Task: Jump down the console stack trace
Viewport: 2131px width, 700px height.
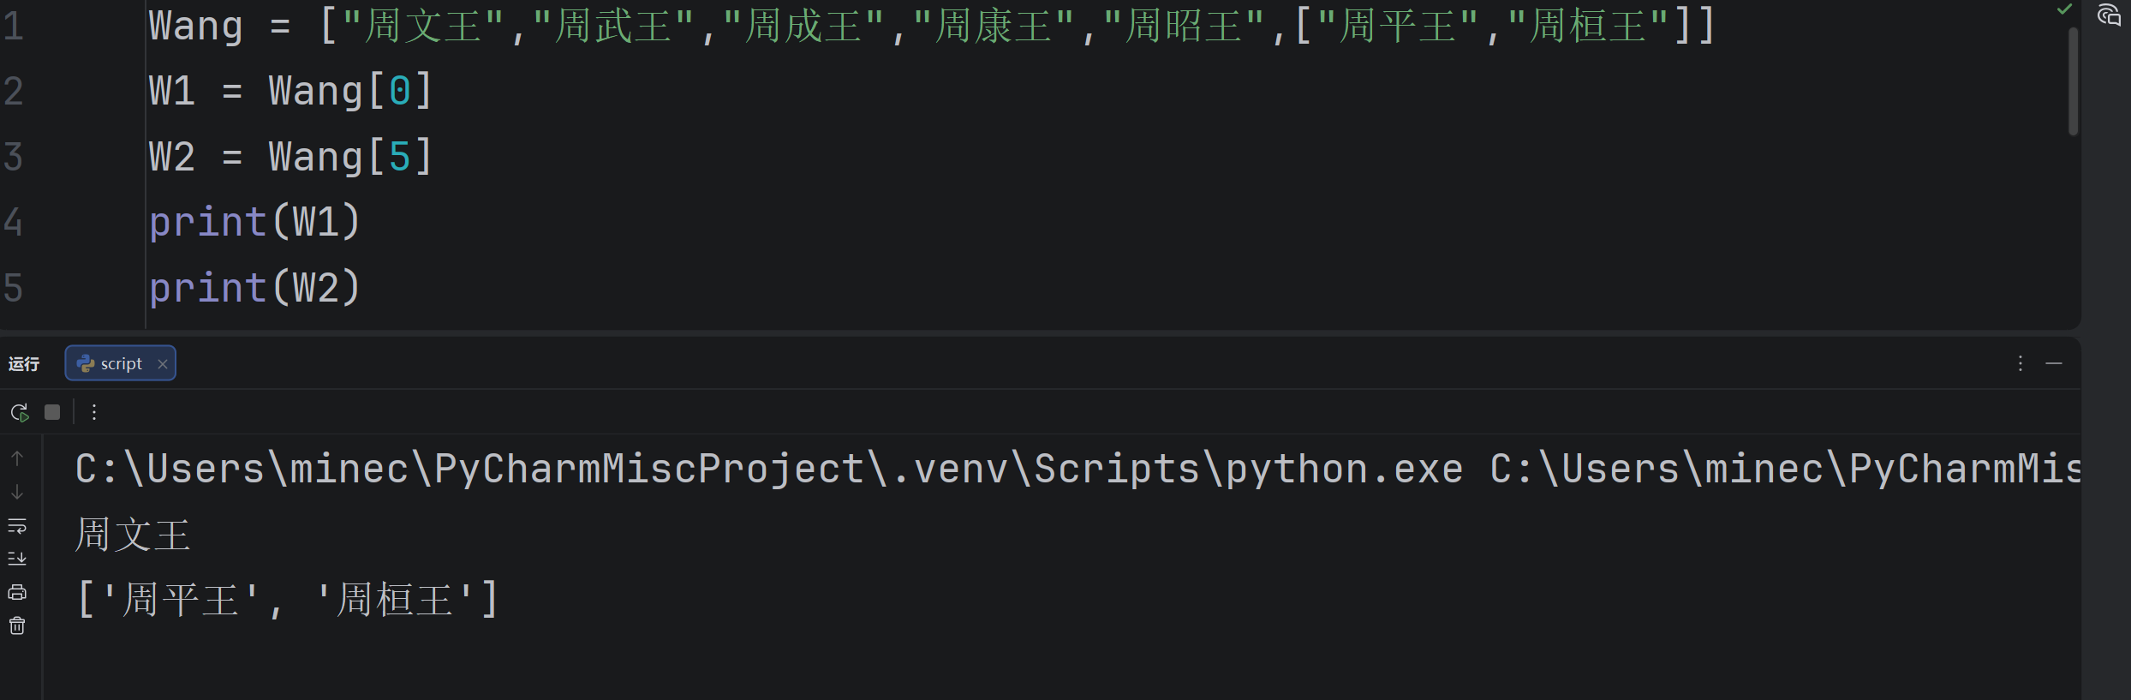Action: pyautogui.click(x=17, y=492)
